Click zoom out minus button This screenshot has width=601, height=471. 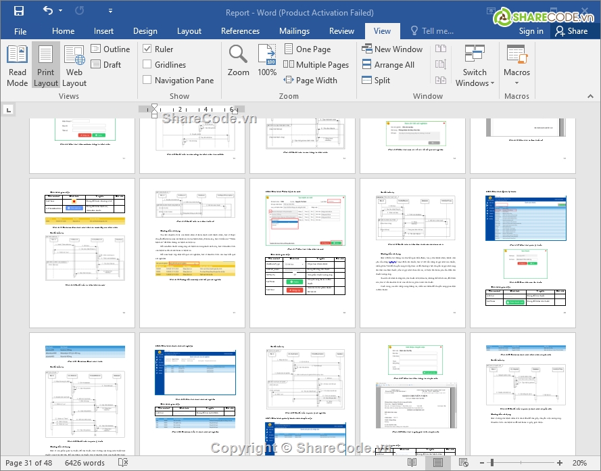[x=482, y=463]
